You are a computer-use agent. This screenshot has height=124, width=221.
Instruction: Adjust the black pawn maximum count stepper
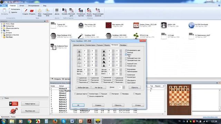click(121, 65)
